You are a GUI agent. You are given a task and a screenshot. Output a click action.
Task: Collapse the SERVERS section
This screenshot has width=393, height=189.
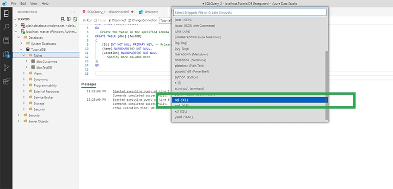click(15, 19)
